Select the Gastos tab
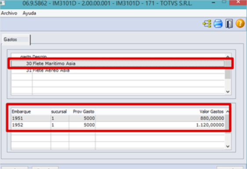 (16, 40)
